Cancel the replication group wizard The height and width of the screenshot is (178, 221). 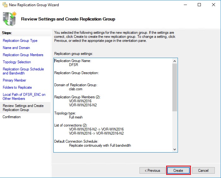coord(203,170)
